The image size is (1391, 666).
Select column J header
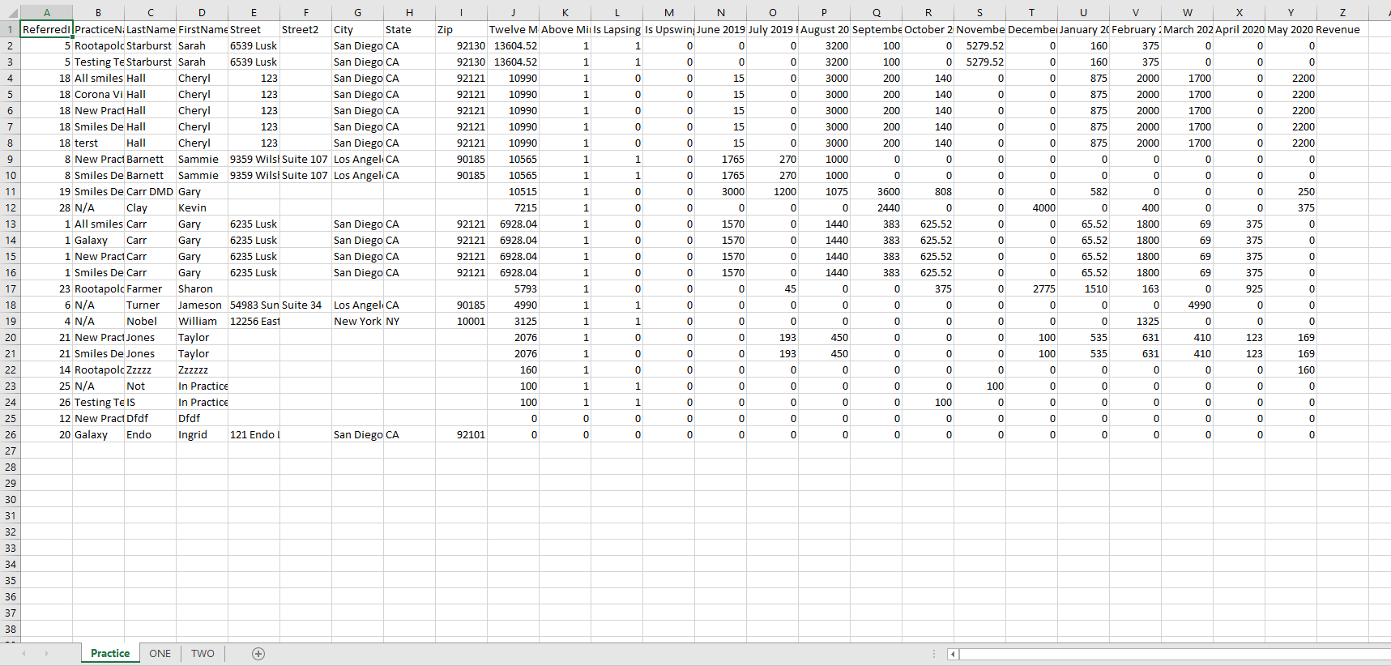tap(513, 13)
